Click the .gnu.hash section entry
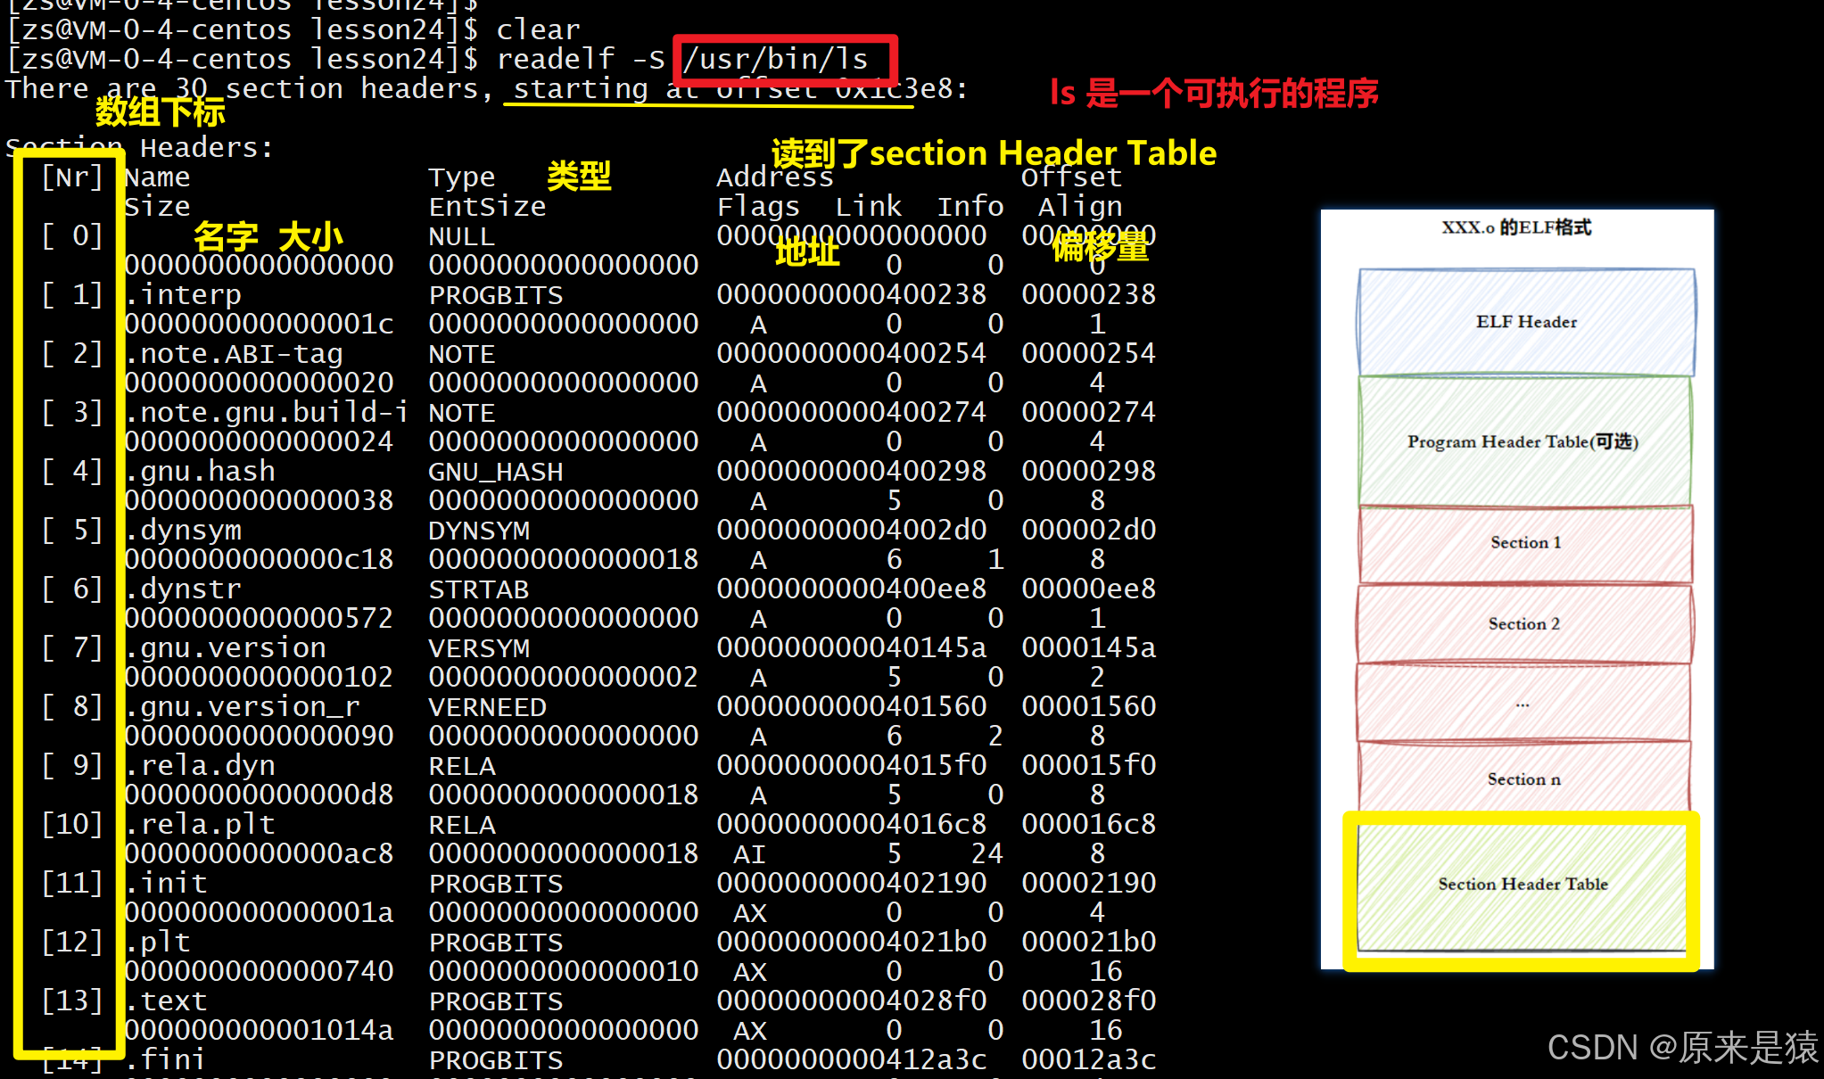 201,471
